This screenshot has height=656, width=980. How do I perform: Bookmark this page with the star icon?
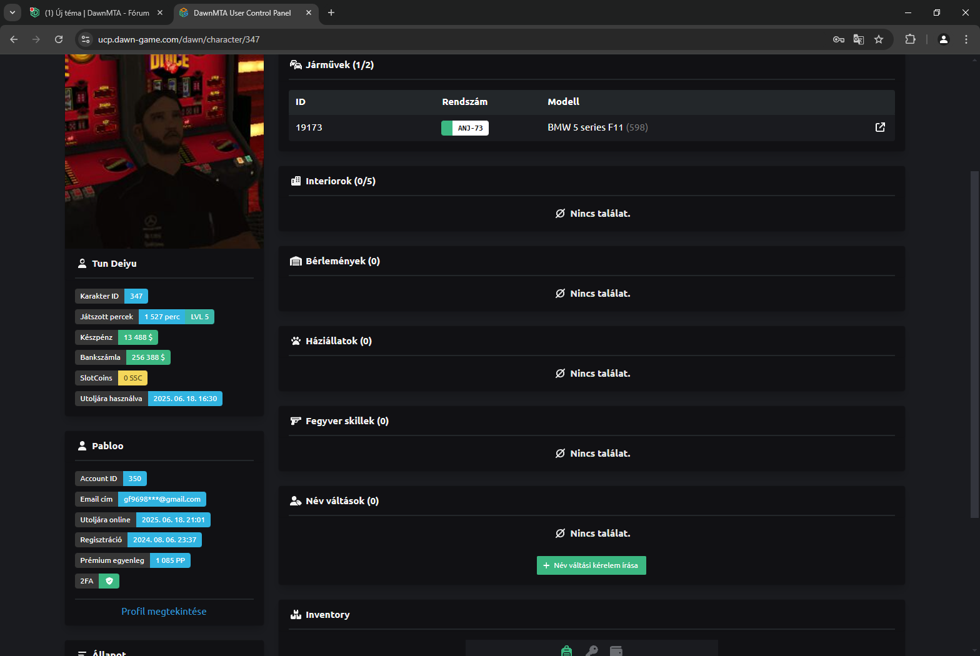pos(879,39)
